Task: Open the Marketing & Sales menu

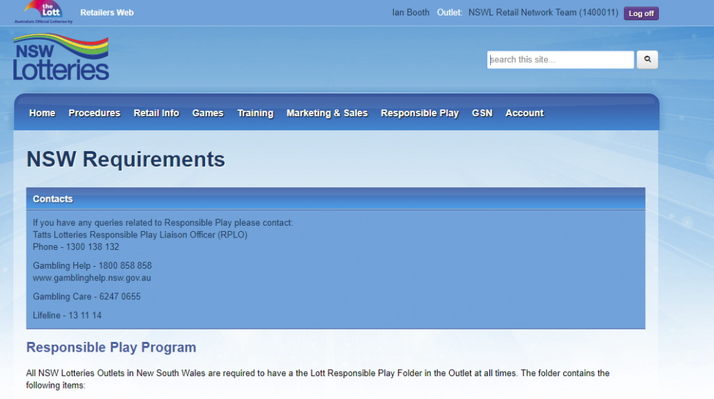Action: point(327,114)
